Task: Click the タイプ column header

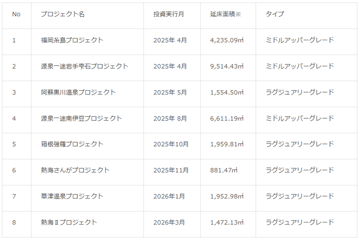Action: tap(275, 14)
